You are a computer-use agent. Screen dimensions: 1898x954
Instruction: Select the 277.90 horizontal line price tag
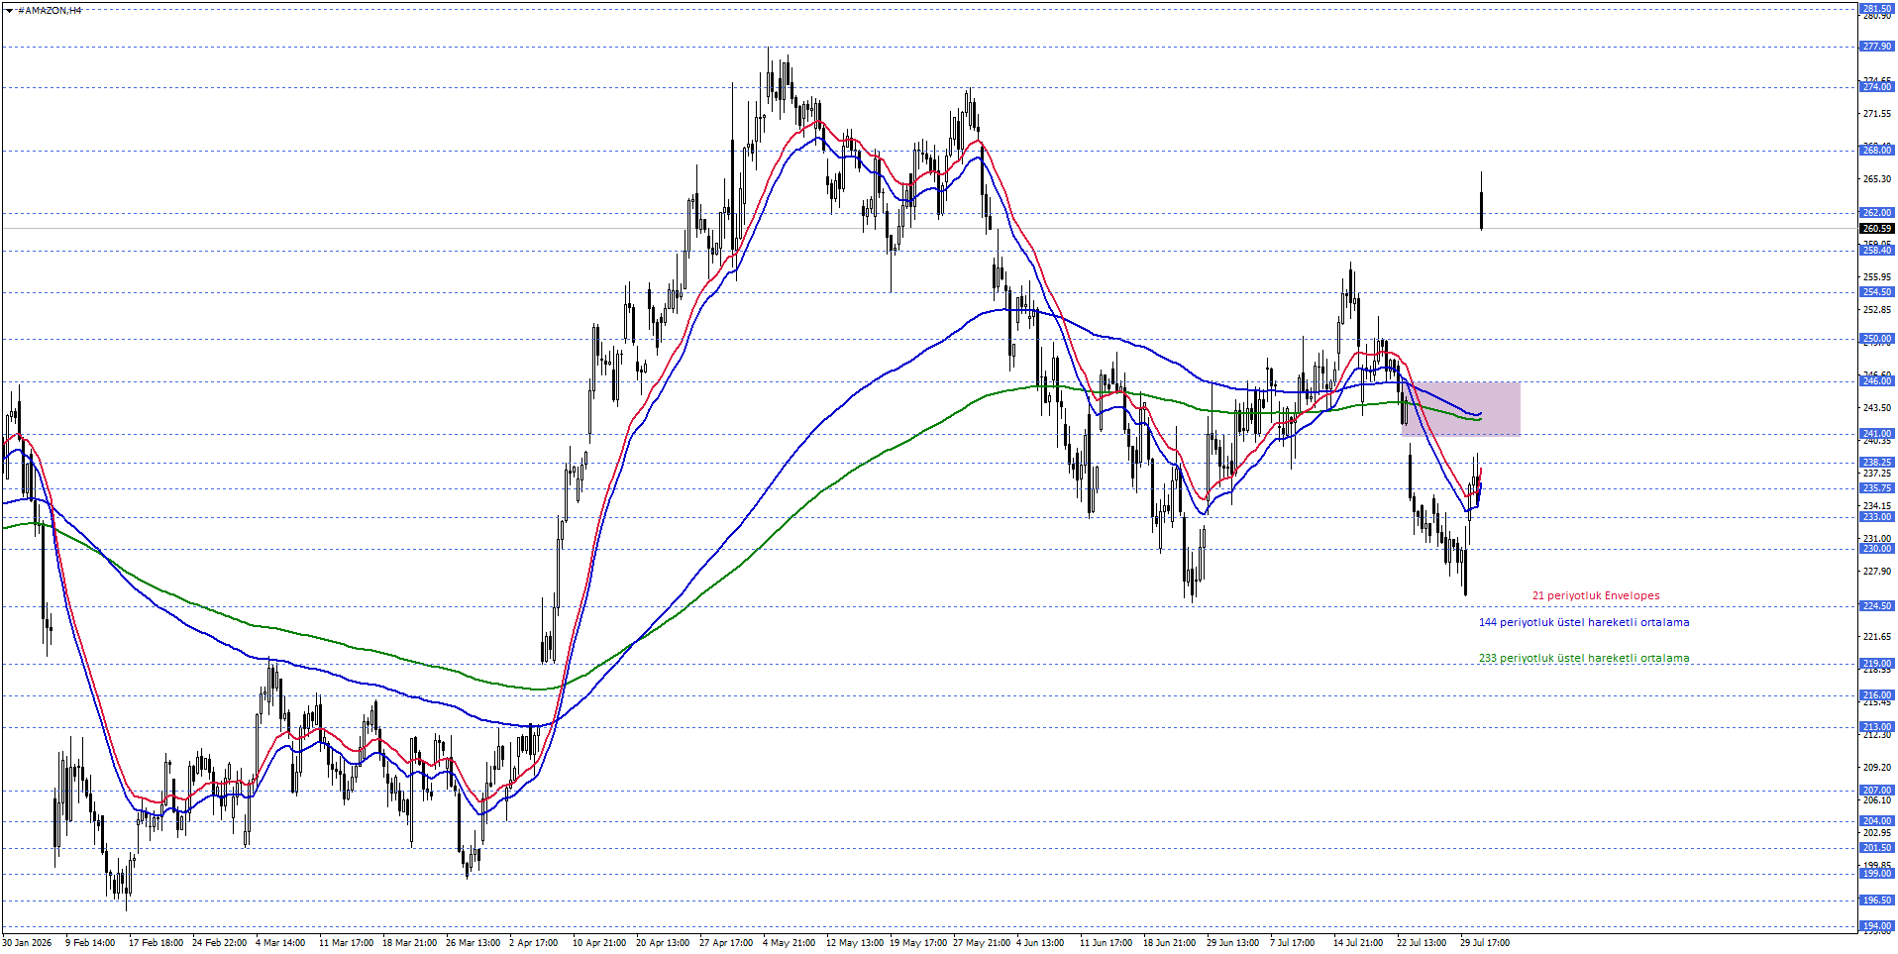click(1876, 47)
